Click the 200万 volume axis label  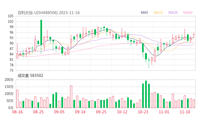(9, 80)
